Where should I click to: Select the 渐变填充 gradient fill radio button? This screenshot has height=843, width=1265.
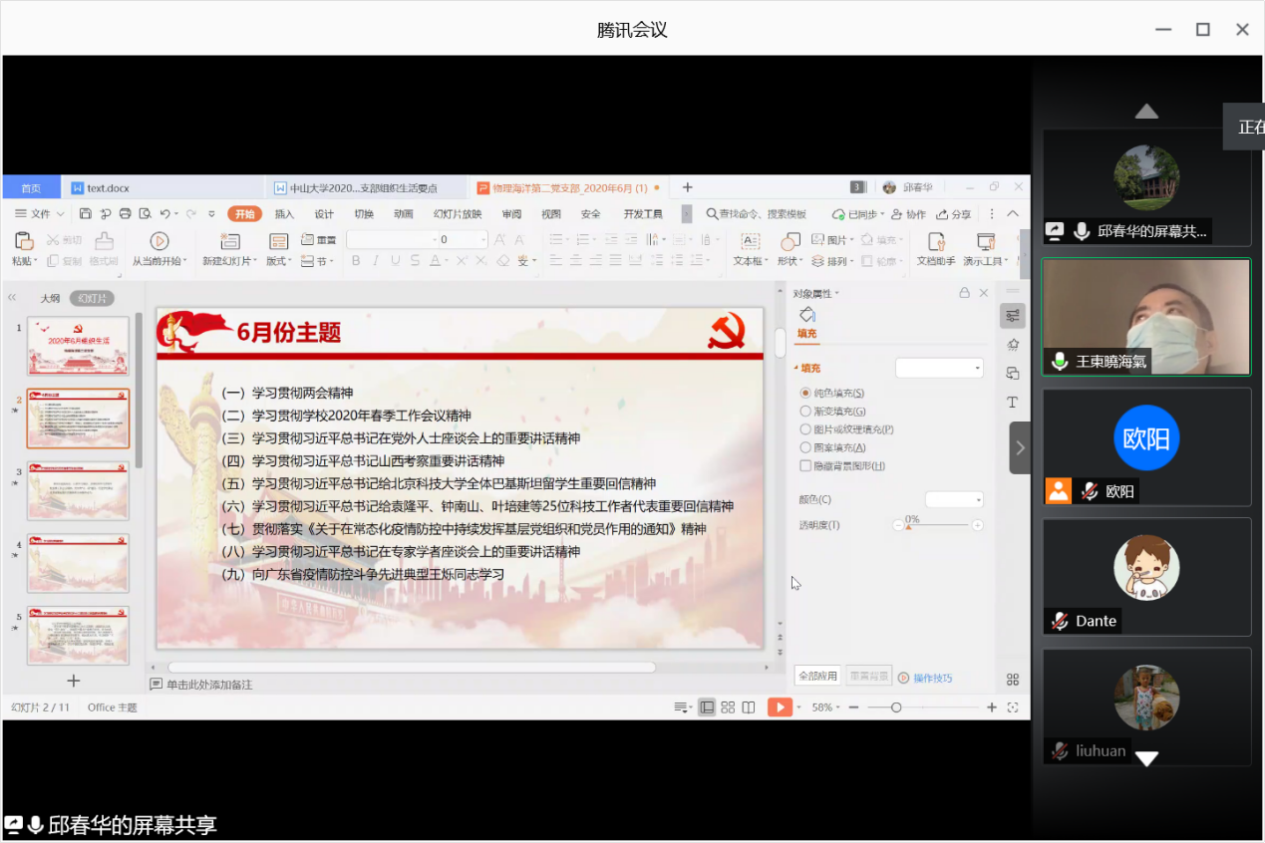(x=807, y=411)
